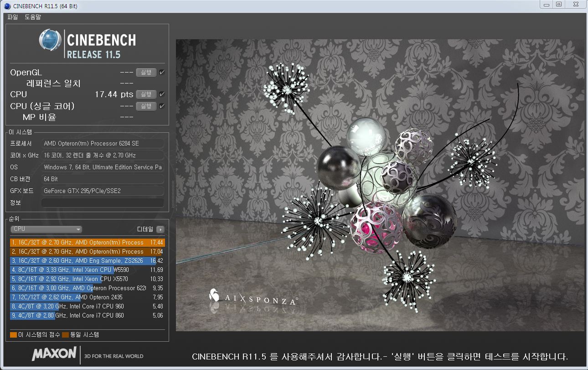The image size is (588, 370).
Task: Click the OS field showing Windows 7
Action: click(x=103, y=167)
